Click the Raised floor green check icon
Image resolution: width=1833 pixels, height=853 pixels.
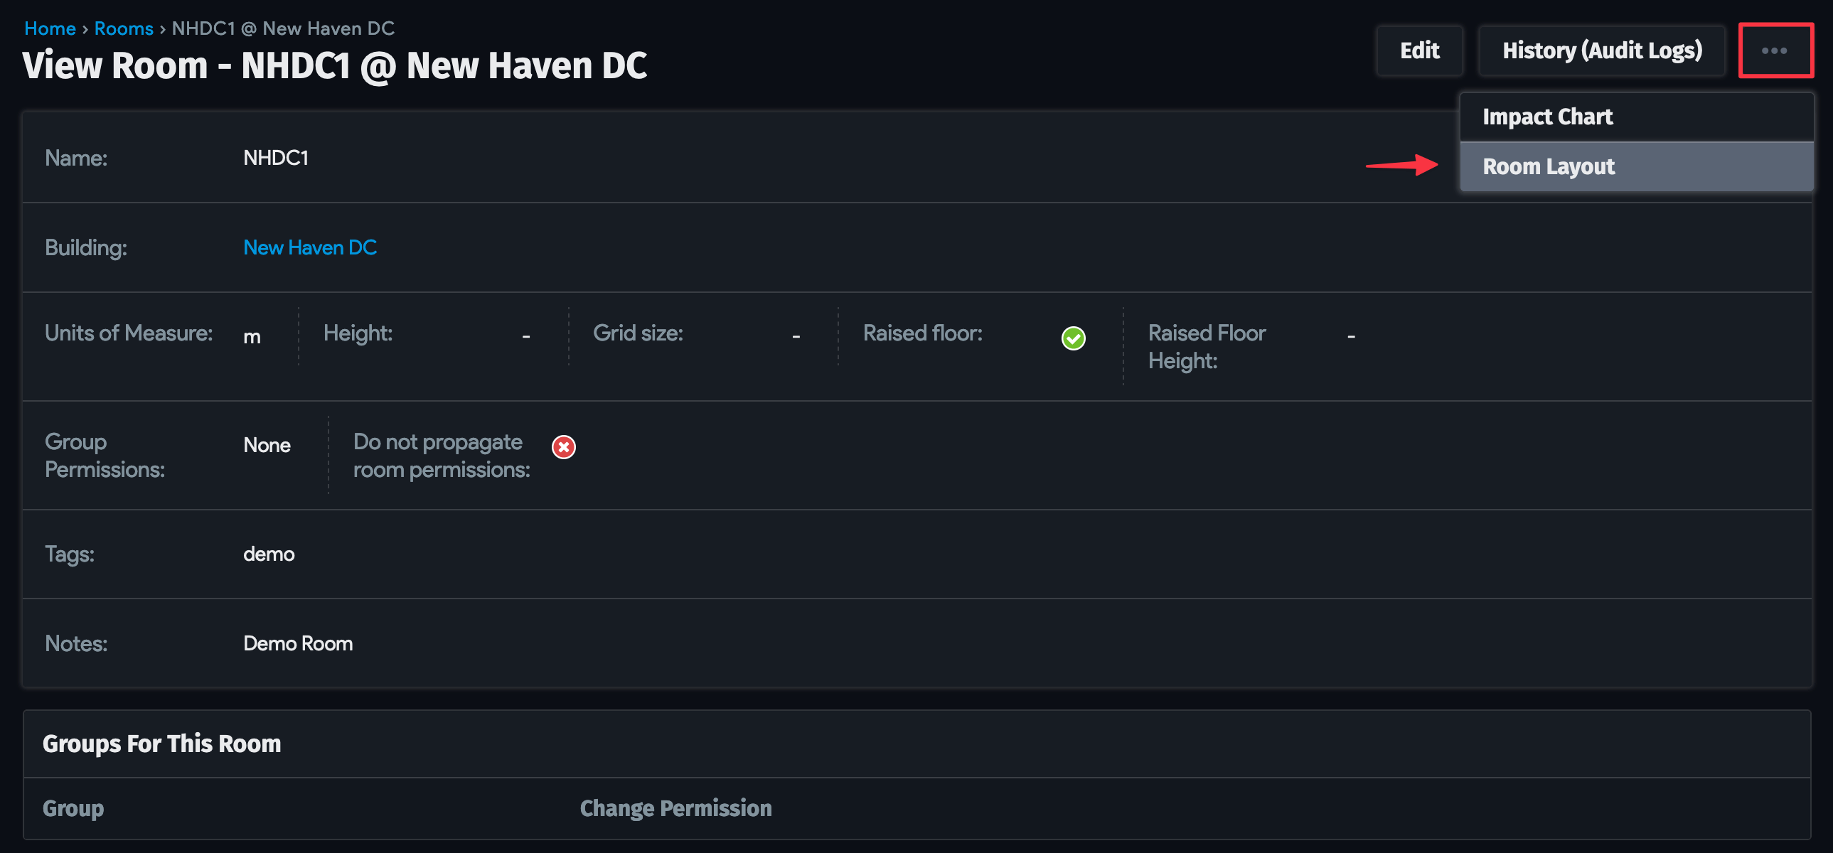click(1073, 338)
